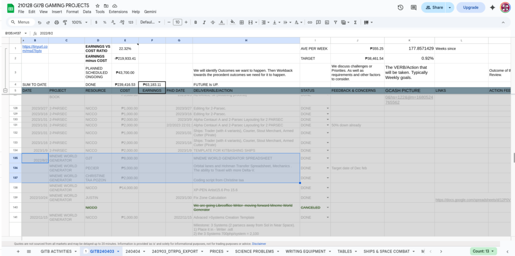
Task: Collapse the row group with minus button
Action: (5, 90)
